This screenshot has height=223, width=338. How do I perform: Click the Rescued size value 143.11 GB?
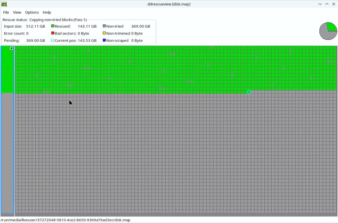pos(87,26)
